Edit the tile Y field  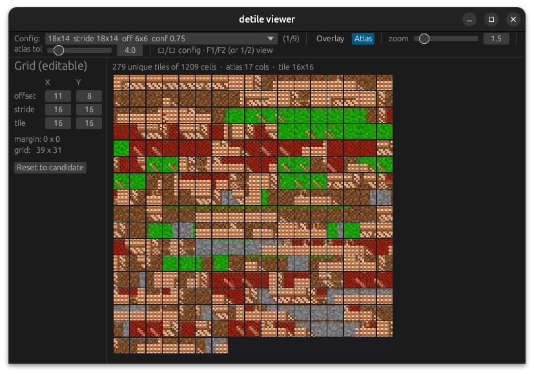click(x=89, y=123)
